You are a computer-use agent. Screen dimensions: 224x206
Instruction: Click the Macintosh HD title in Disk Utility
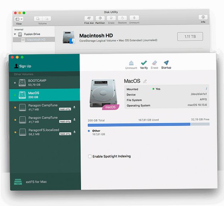click(96, 36)
